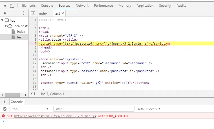Click the password input code line

(x=100, y=71)
